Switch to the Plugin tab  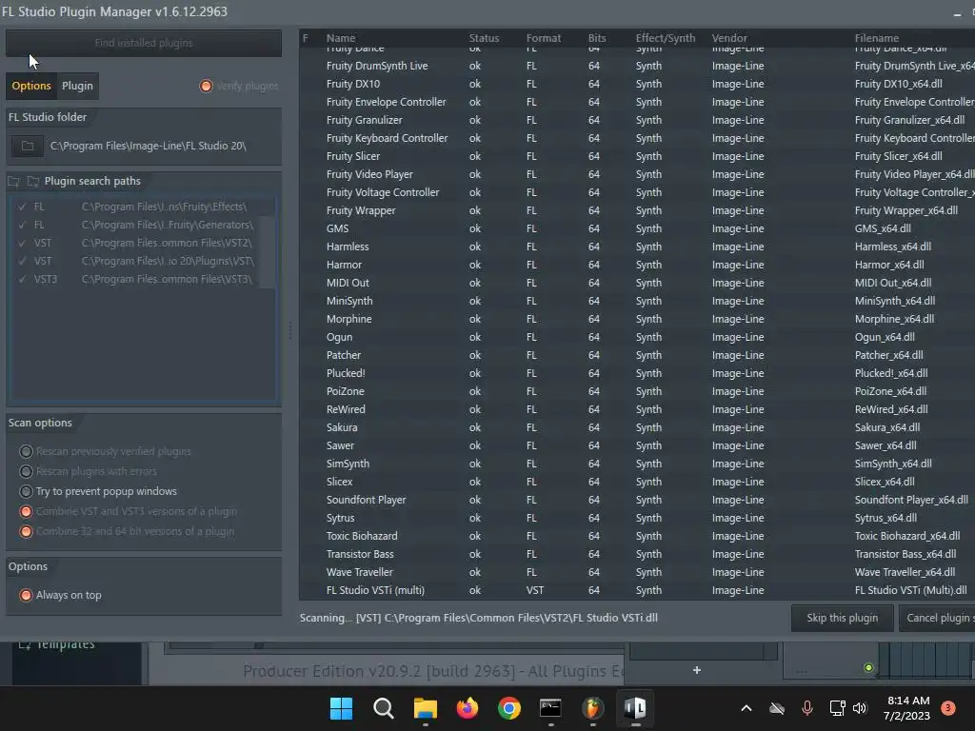(77, 86)
